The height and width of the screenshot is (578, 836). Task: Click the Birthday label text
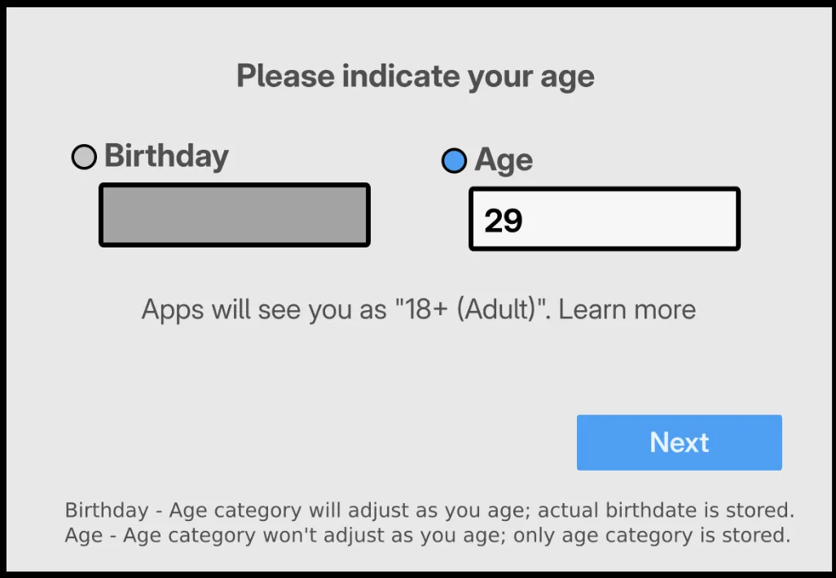166,156
